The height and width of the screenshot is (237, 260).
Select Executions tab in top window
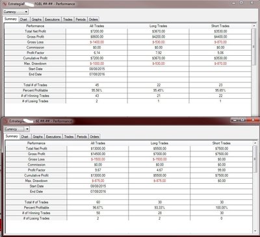[x=52, y=19]
